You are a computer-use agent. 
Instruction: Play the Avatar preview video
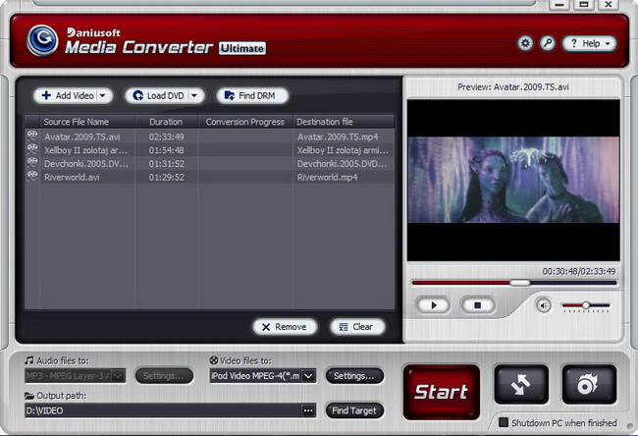[x=432, y=305]
